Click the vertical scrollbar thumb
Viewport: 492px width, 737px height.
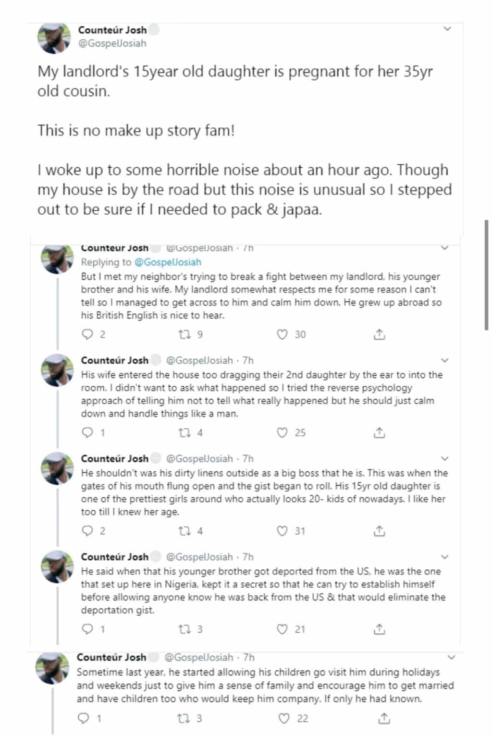click(486, 274)
